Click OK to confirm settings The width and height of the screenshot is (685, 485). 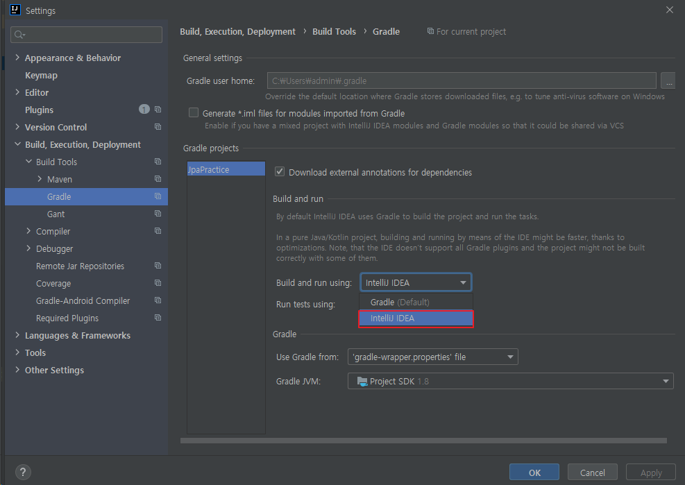pos(534,473)
